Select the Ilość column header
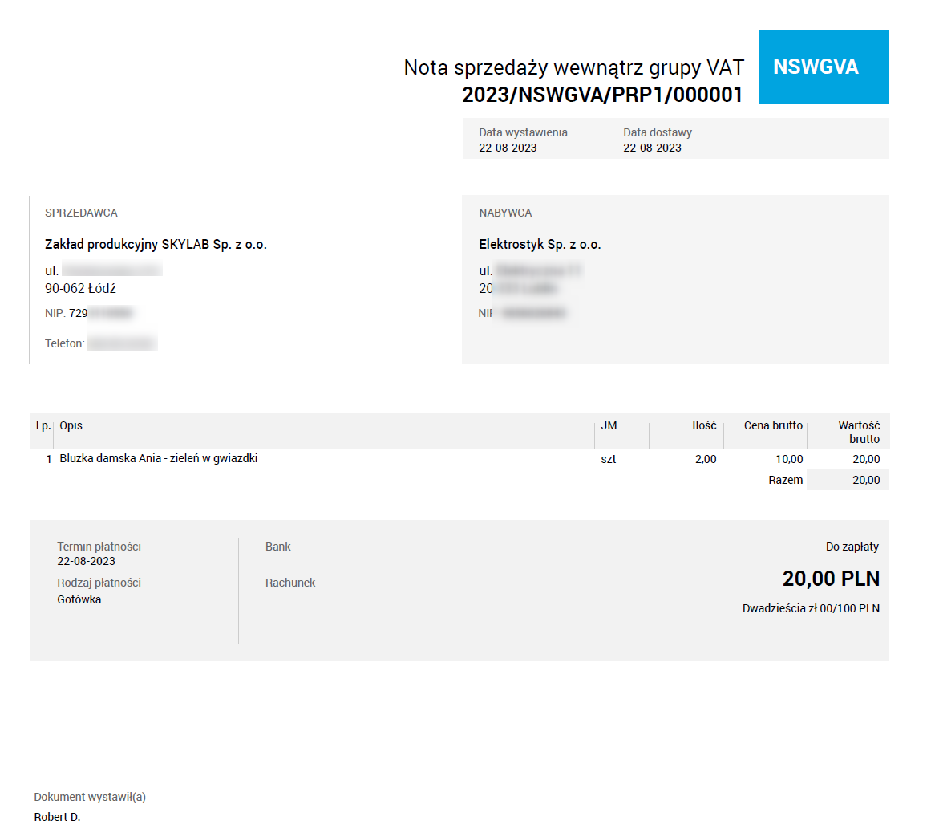Screen dimensions: 927x833 pos(706,425)
